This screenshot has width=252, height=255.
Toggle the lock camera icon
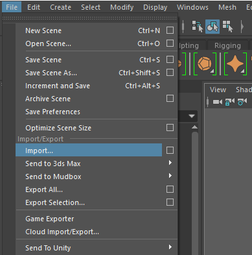[x=230, y=102]
